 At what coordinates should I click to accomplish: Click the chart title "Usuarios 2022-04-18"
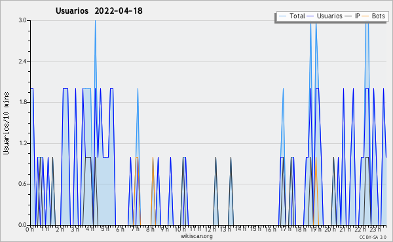tap(99, 10)
